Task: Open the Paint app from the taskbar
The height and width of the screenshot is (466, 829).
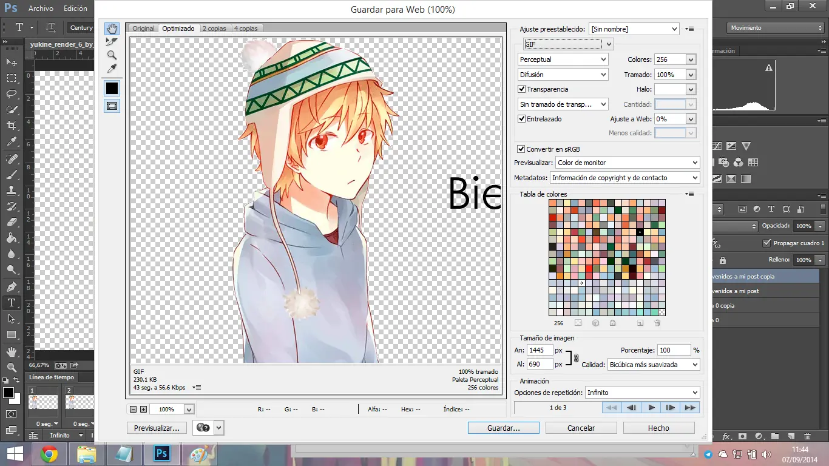Action: click(x=199, y=454)
